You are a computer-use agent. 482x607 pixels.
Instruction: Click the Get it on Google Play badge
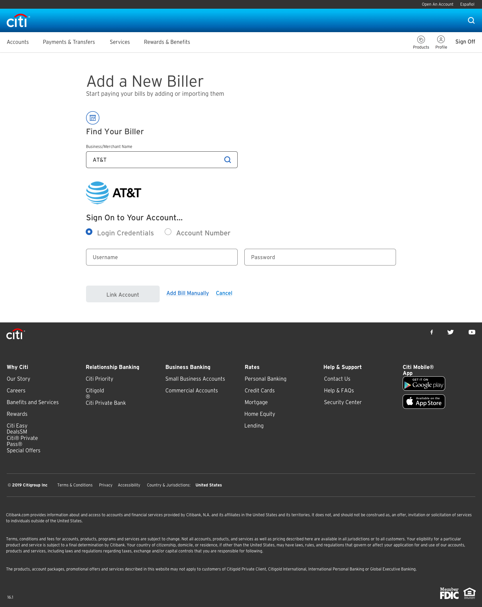coord(424,384)
